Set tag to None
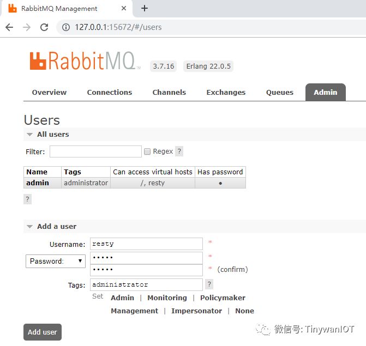This screenshot has height=346, width=366. pos(244,311)
